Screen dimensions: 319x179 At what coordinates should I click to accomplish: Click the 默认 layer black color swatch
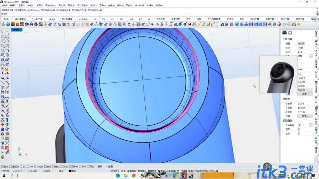70,171
